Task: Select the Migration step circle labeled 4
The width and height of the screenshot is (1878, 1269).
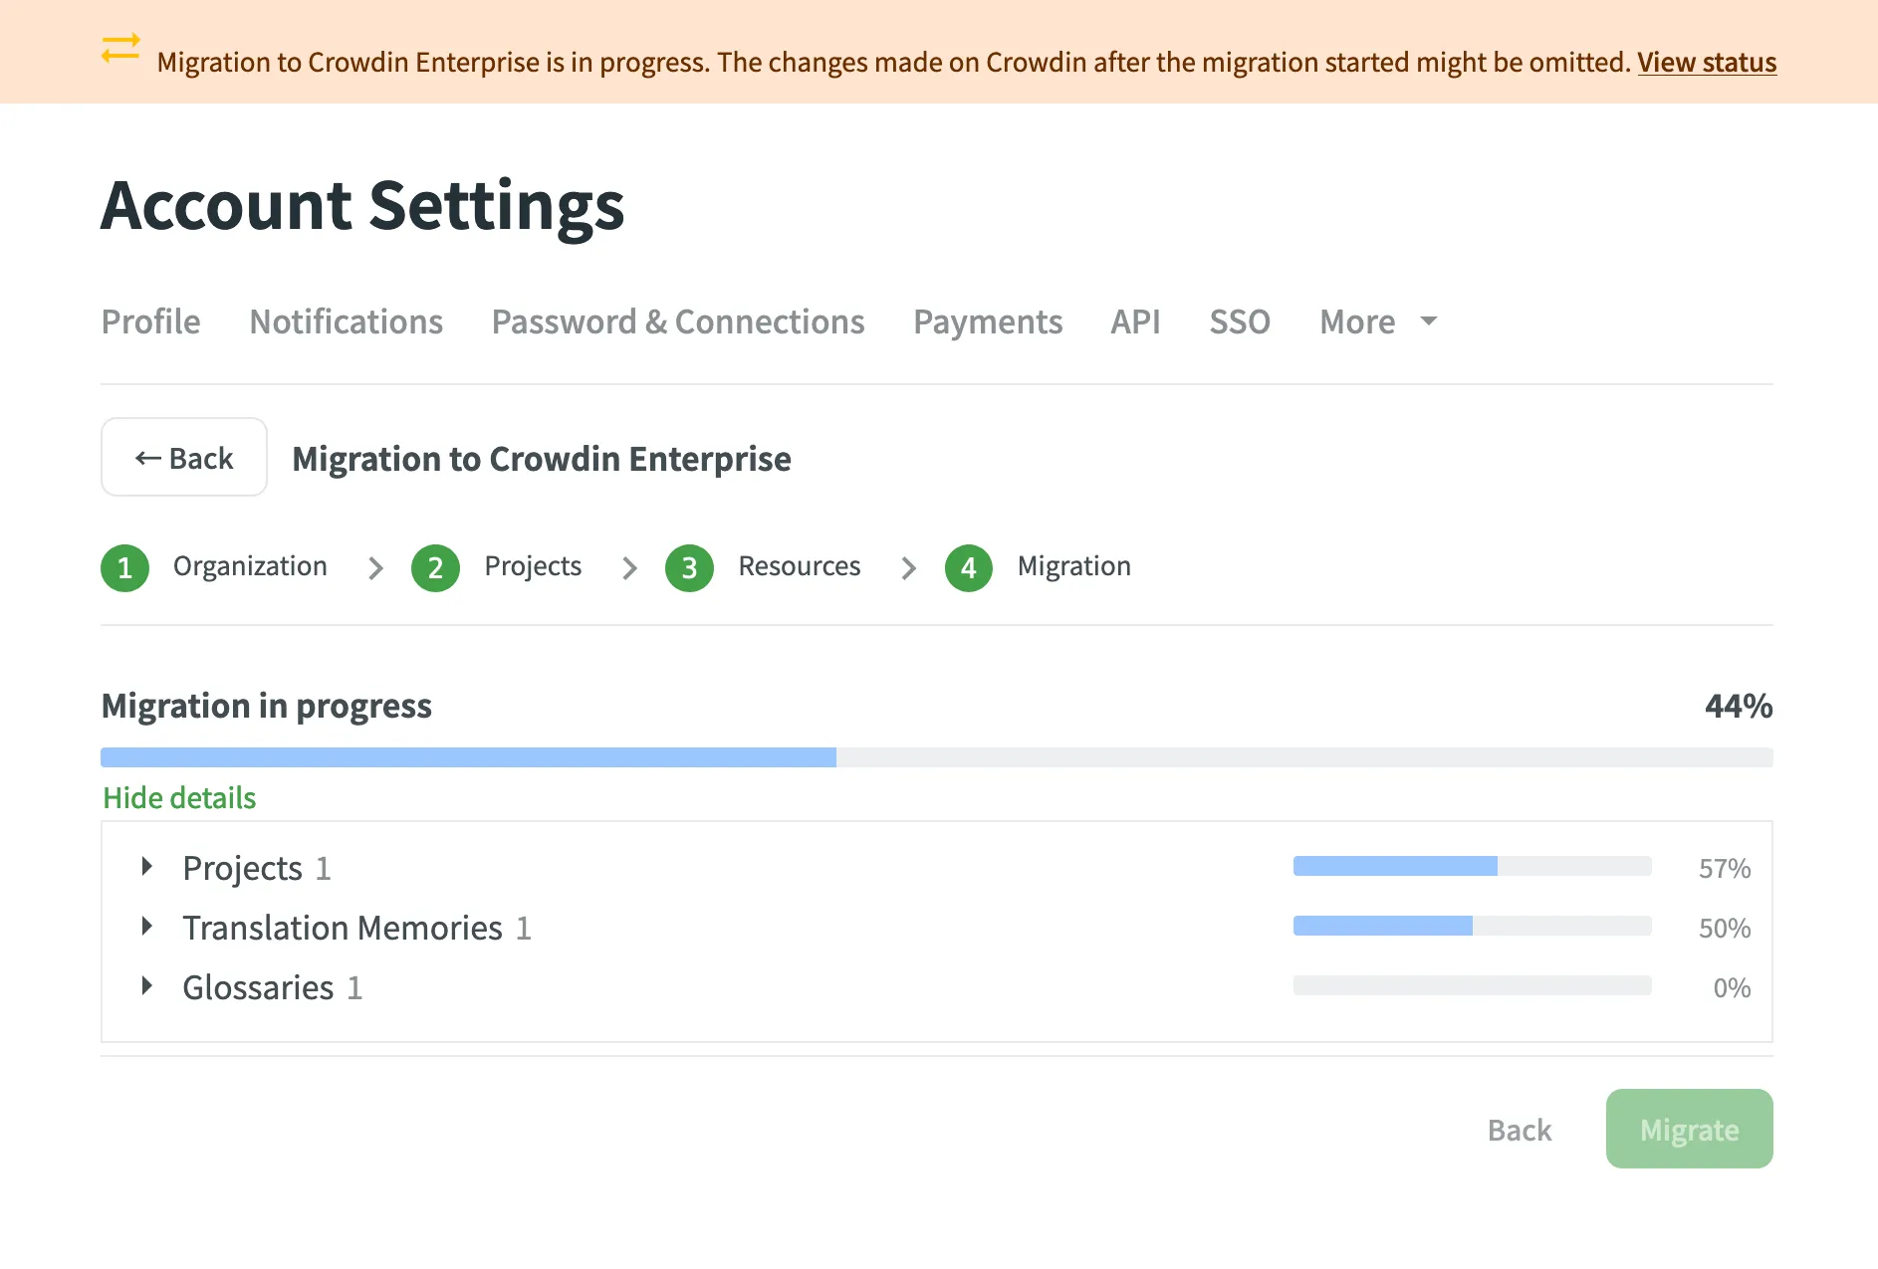Action: (x=968, y=567)
